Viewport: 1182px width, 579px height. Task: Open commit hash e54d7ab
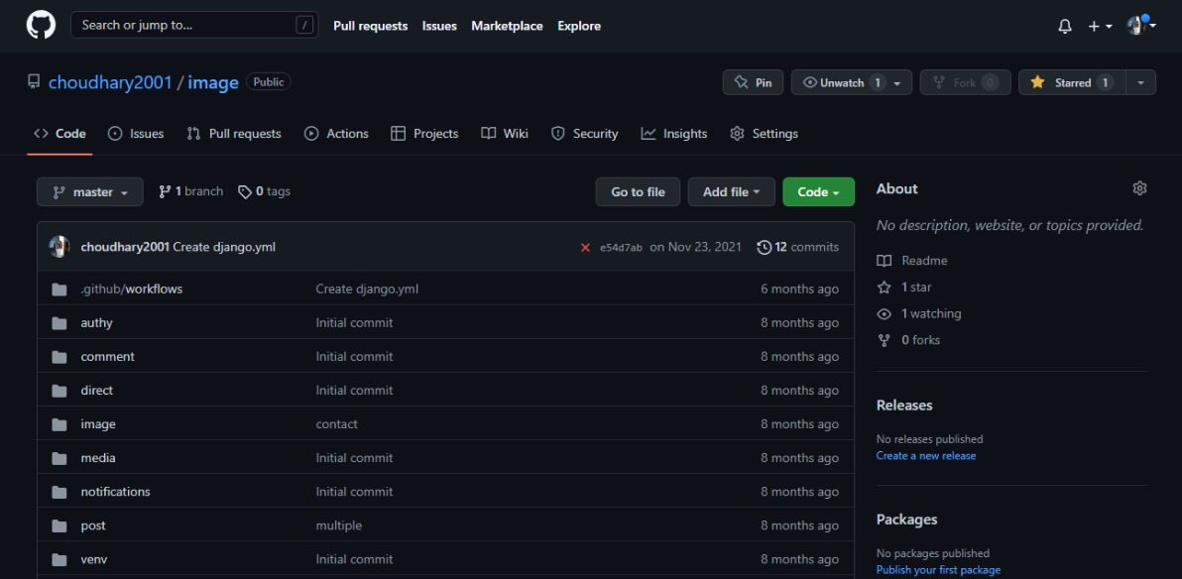(621, 247)
